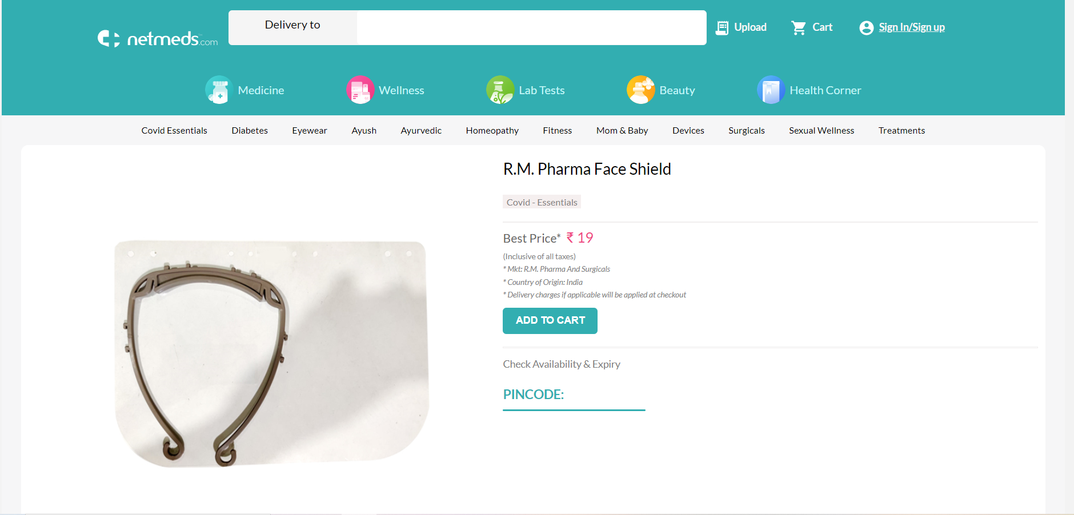
Task: Open the Upload prescription icon
Action: pos(722,27)
